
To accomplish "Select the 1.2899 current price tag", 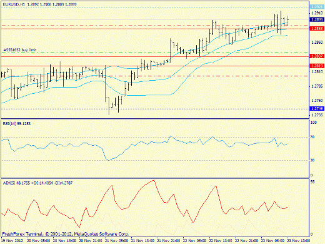I will coord(317,19).
